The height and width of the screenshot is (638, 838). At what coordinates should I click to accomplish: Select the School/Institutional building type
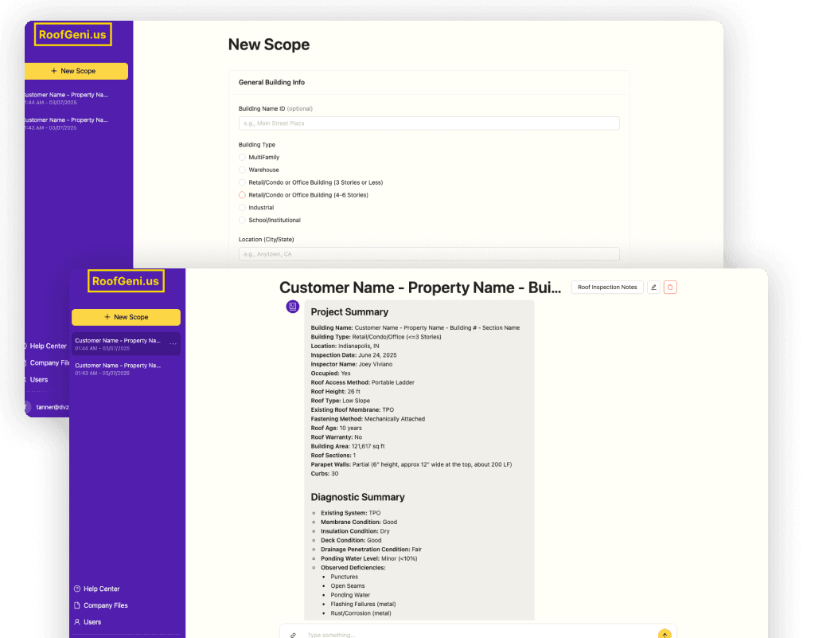(x=243, y=221)
